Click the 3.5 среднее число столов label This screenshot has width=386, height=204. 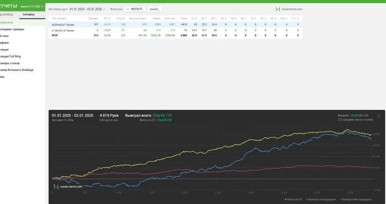[355, 120]
